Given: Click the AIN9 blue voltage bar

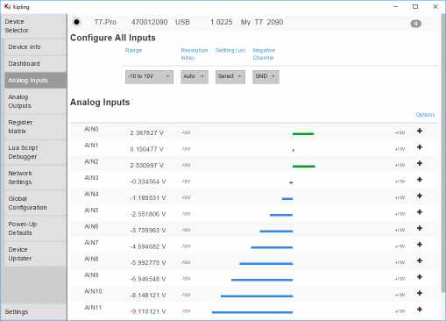Looking at the screenshot, I should 262,280.
